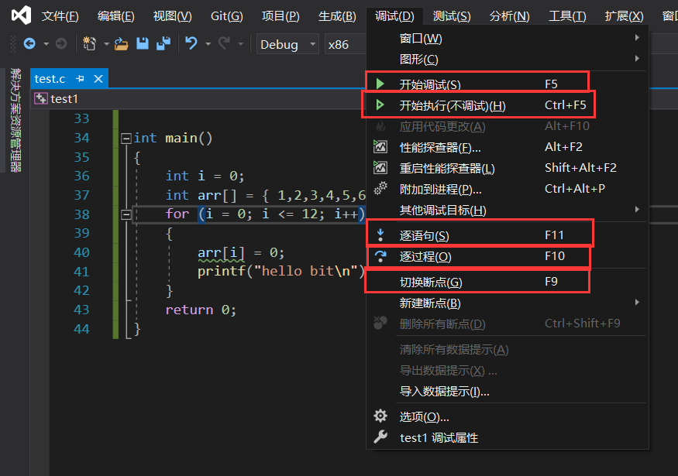Open the 分析(N) menu

(509, 16)
